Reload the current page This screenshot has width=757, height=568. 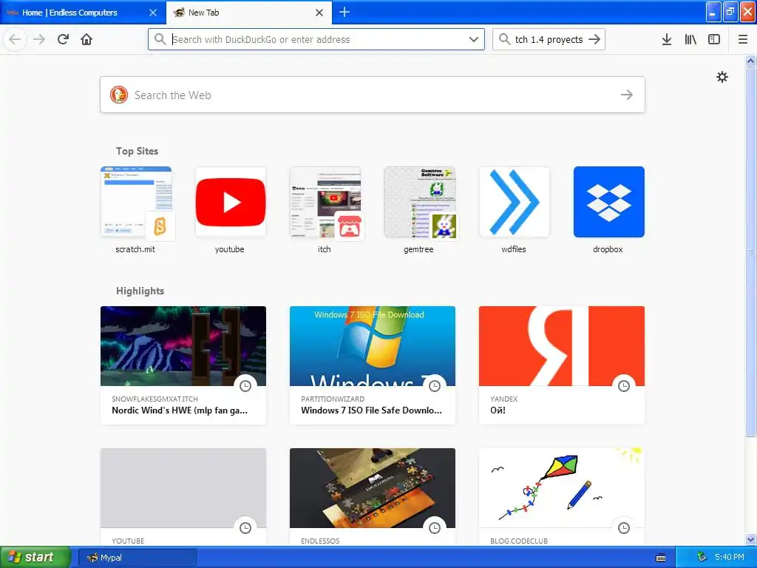(64, 39)
